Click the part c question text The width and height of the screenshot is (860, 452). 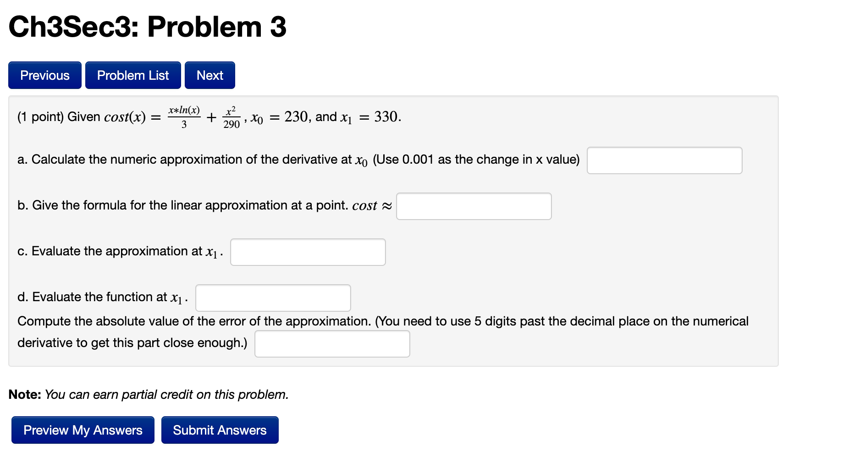click(119, 251)
